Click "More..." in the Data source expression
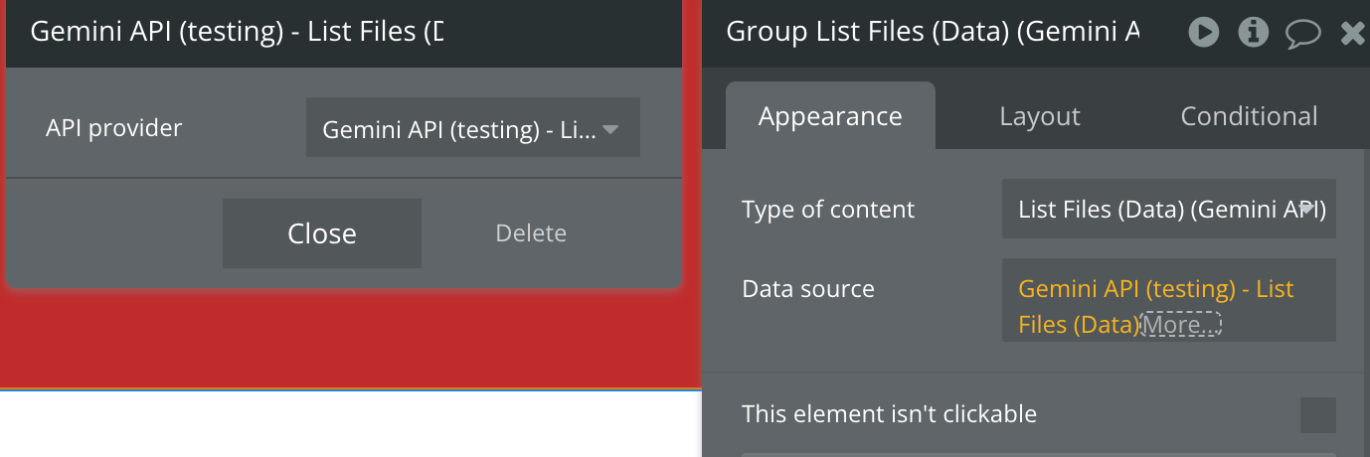Viewport: 1370px width, 457px height. pos(1180,325)
